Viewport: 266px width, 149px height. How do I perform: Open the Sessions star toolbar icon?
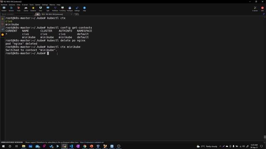tap(33, 9)
